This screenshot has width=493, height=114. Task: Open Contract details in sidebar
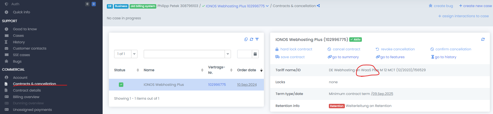tap(27, 90)
